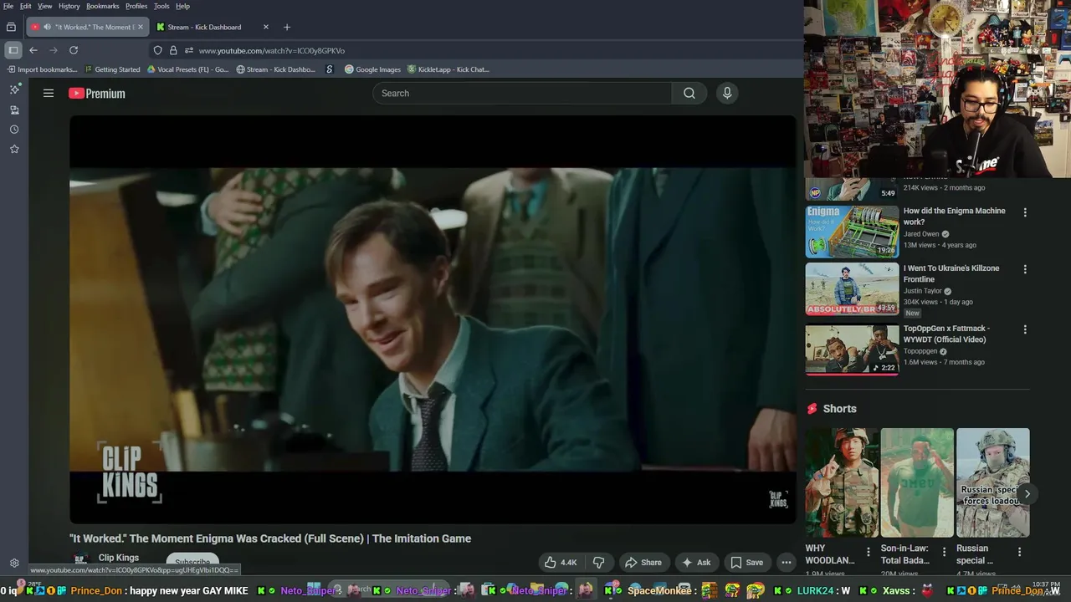
Task: Open the View menu
Action: pos(45,6)
